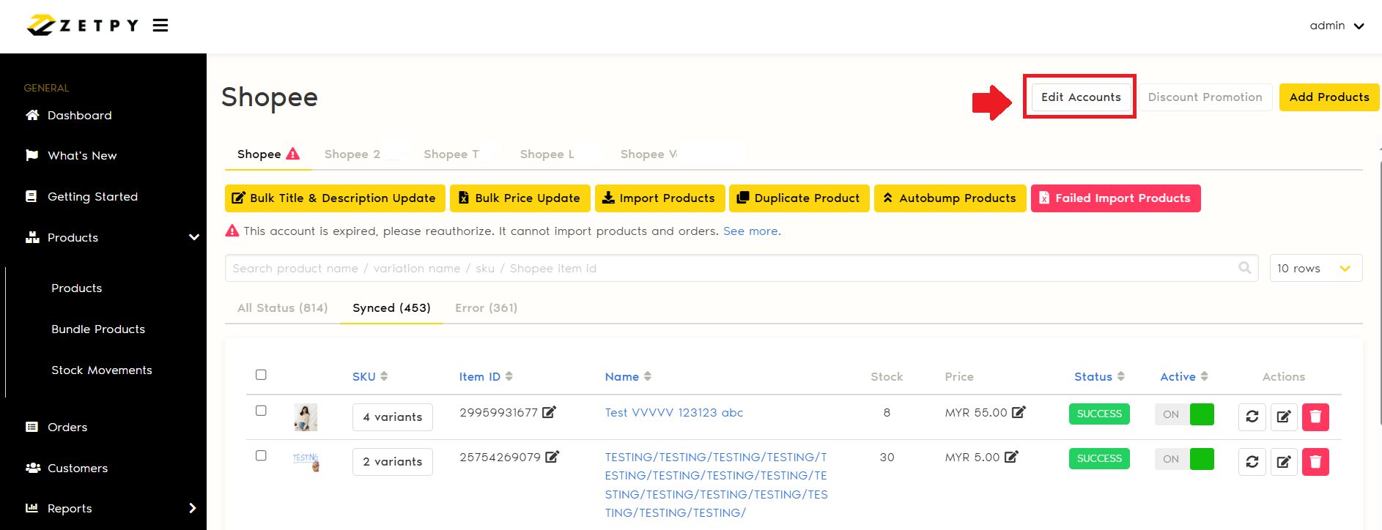Edit the Test VVVVV product

[1284, 417]
